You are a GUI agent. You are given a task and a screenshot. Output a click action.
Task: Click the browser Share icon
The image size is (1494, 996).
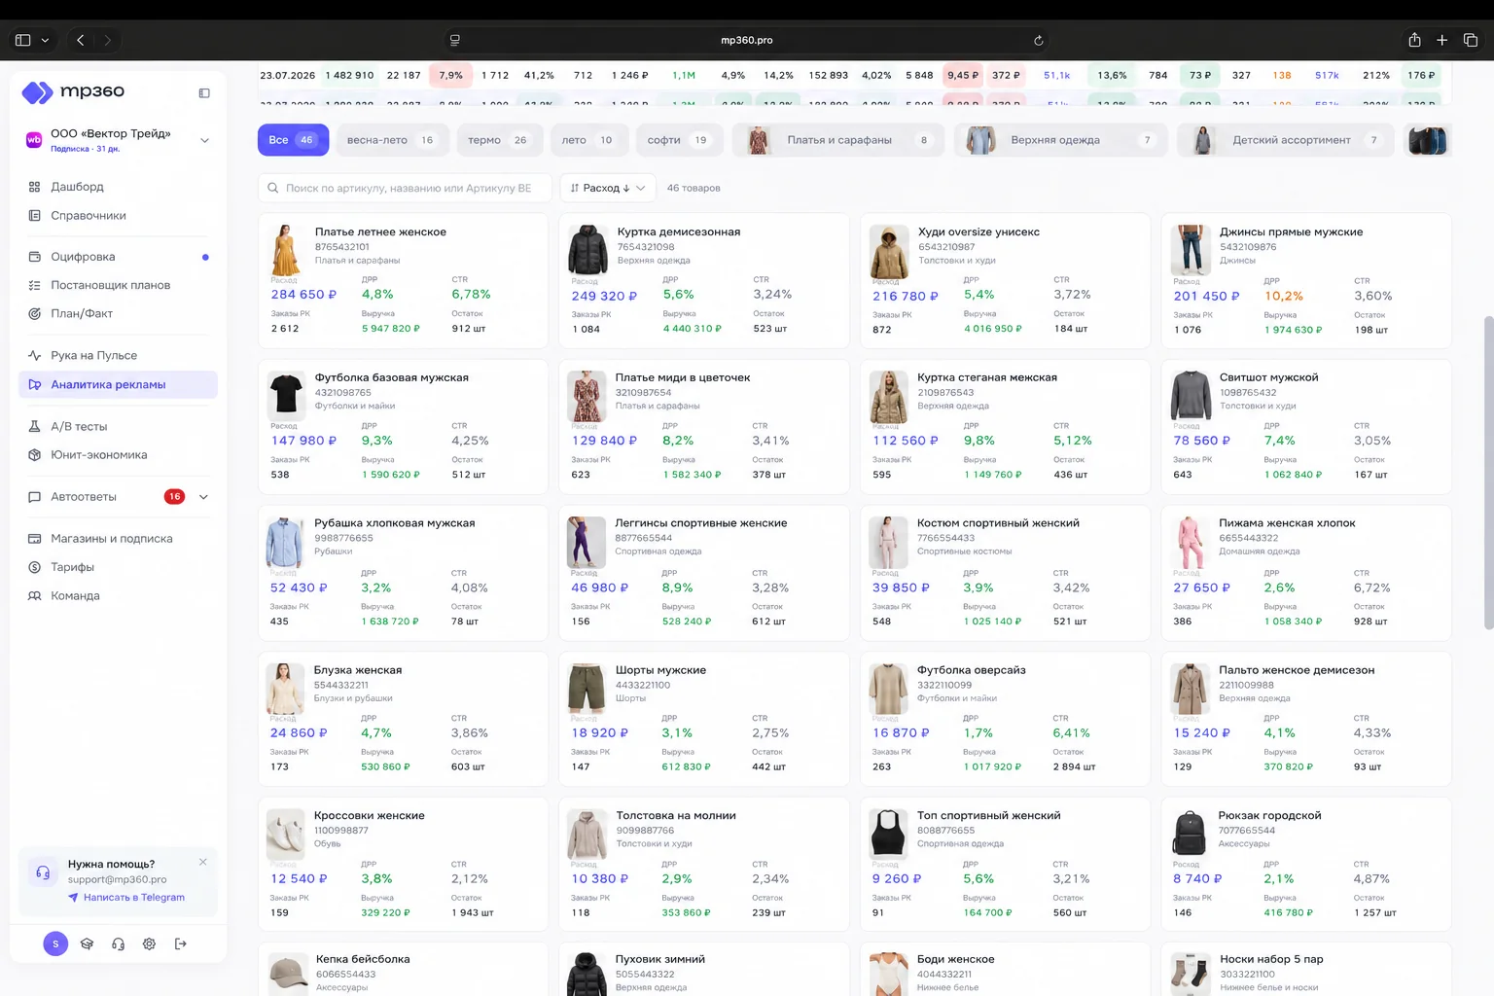pos(1414,40)
